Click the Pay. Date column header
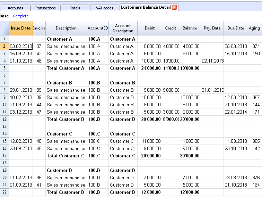 [x=212, y=28]
